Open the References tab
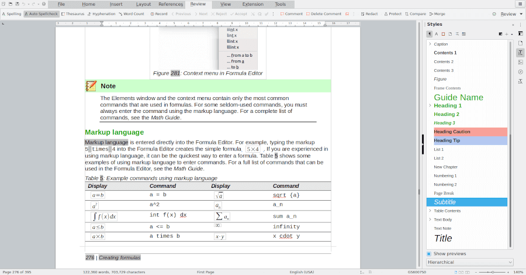 click(171, 4)
